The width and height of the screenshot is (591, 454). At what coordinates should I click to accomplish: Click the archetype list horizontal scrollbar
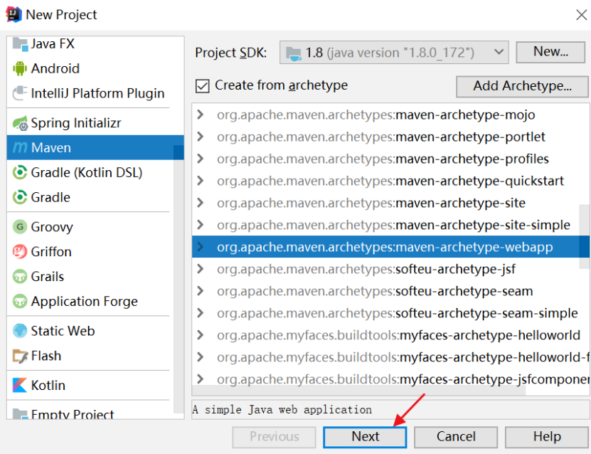(x=358, y=390)
